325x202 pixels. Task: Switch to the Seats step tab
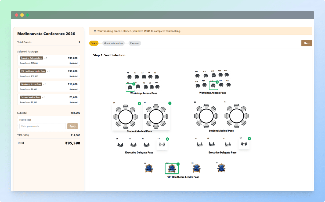[94, 43]
